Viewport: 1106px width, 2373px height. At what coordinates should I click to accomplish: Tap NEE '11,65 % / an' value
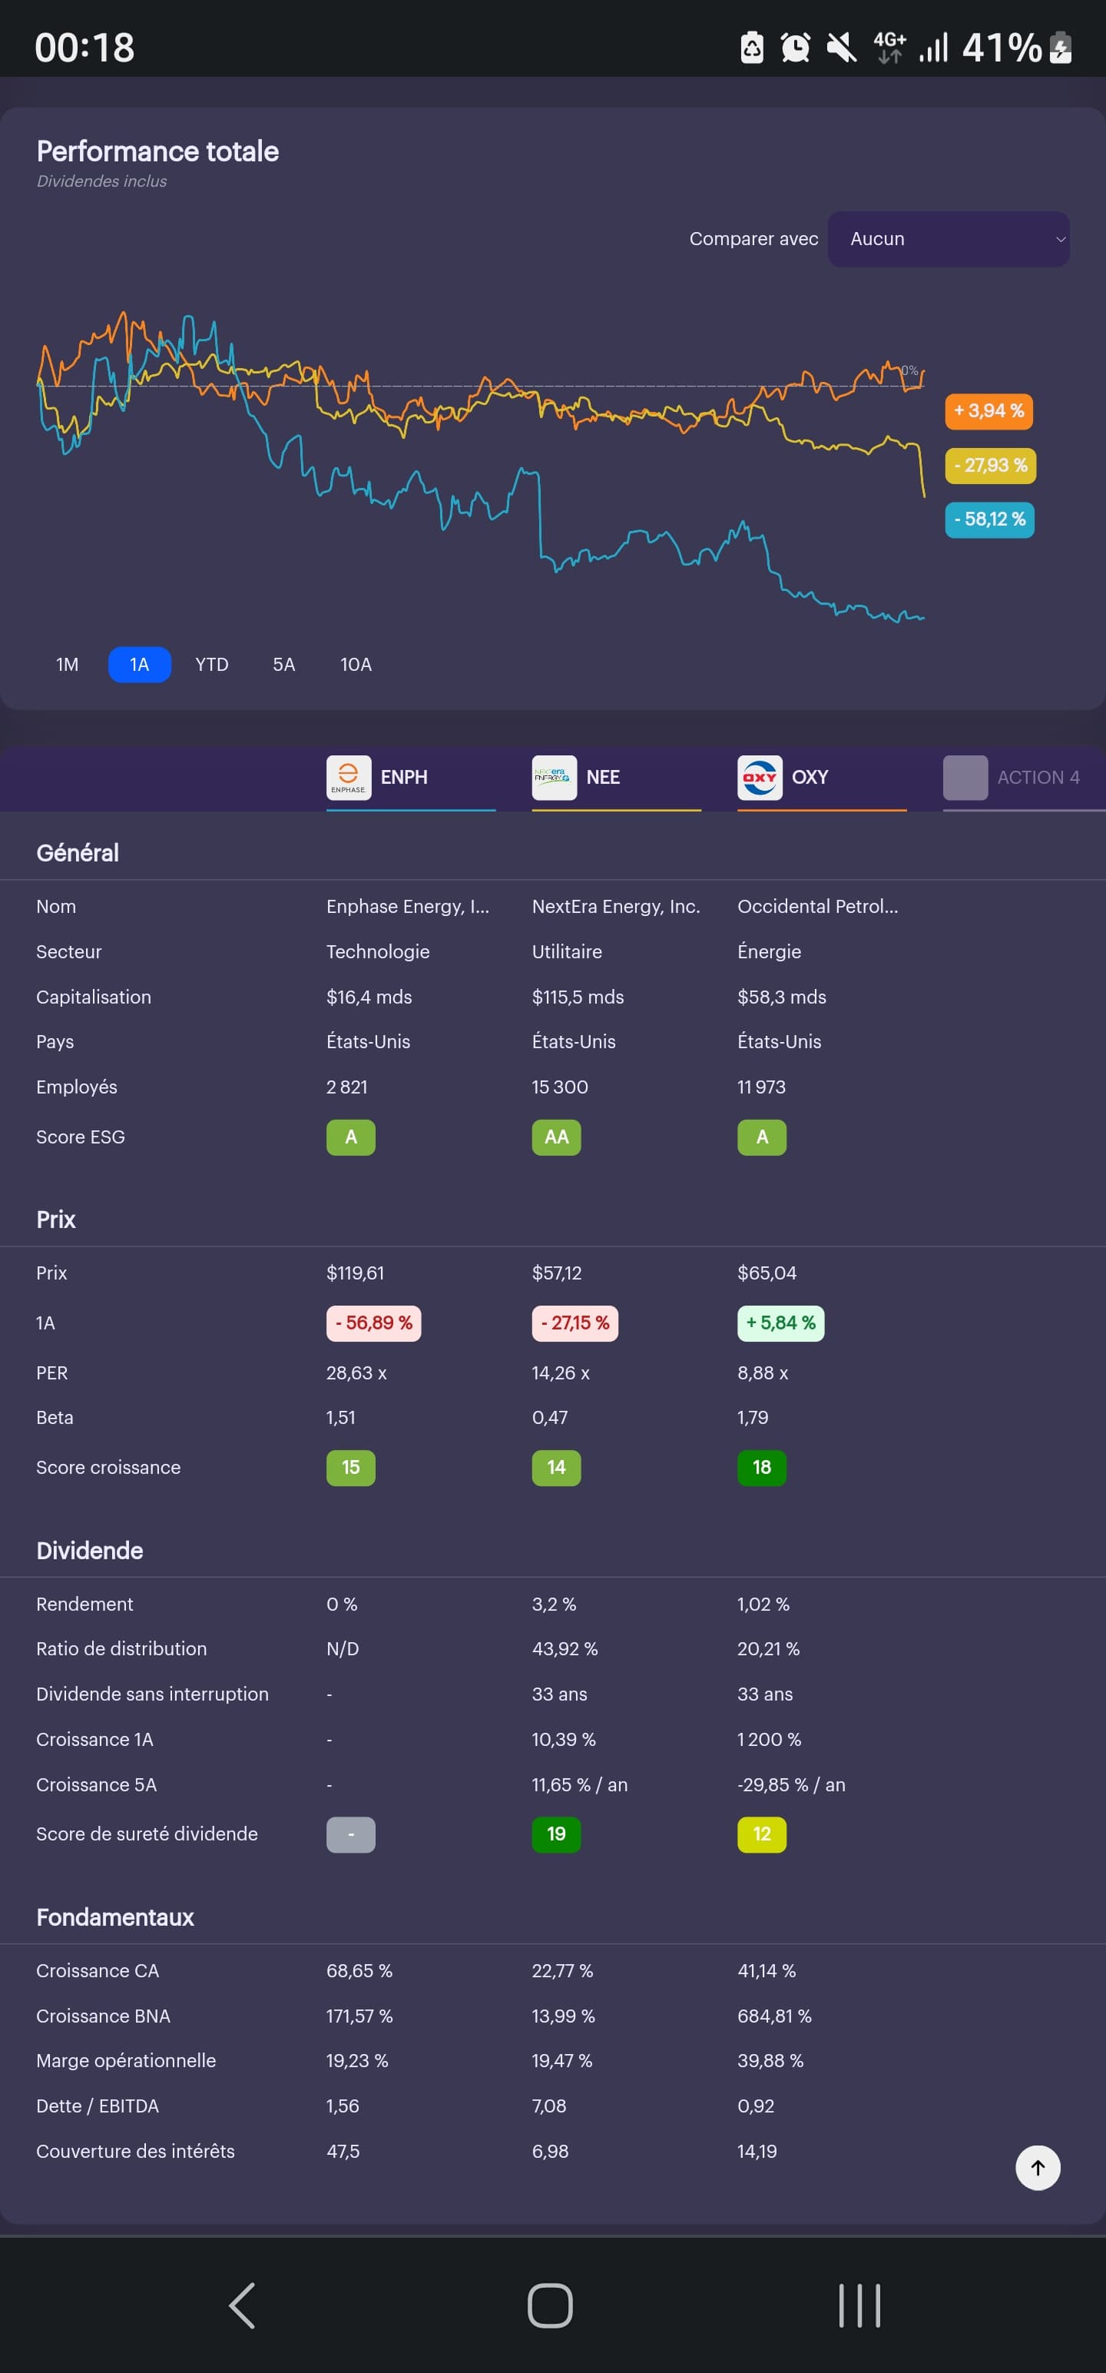(580, 1784)
